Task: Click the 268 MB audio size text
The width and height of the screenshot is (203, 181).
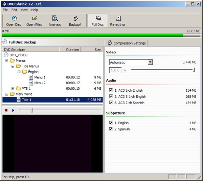Action: (191, 96)
